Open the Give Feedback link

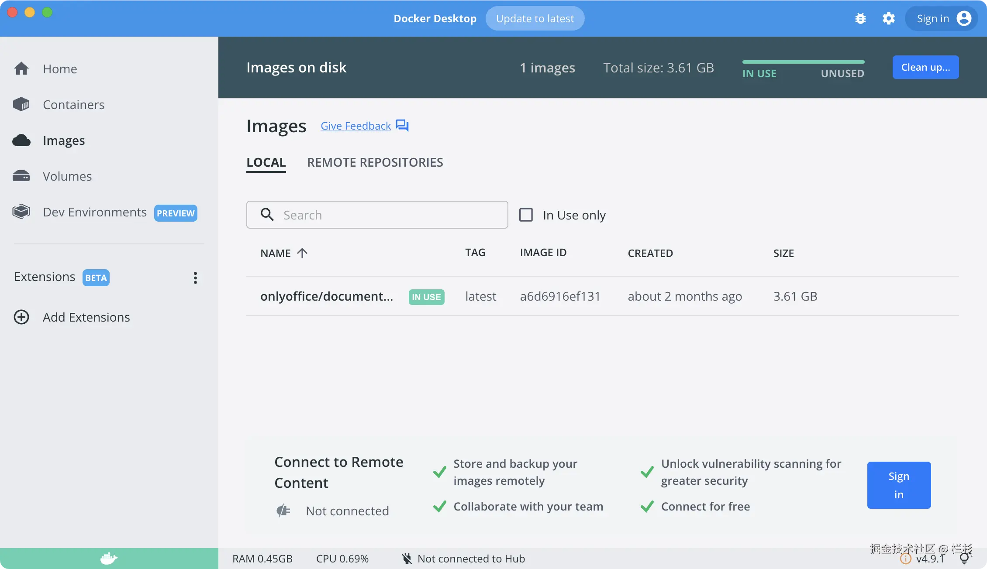pos(355,126)
